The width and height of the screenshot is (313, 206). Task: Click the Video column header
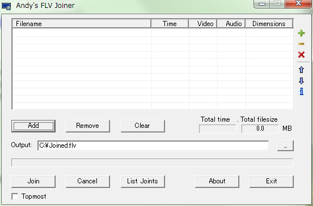pos(203,24)
